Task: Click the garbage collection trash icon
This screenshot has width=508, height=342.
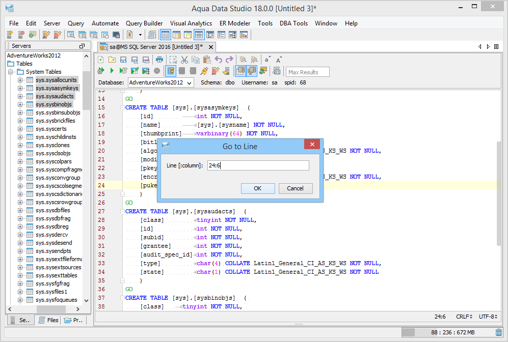Action: [498, 332]
